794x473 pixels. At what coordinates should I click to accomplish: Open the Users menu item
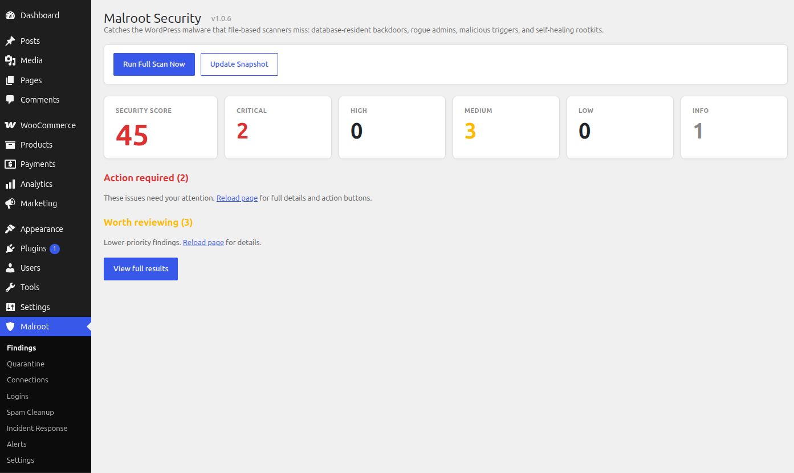(x=46, y=268)
